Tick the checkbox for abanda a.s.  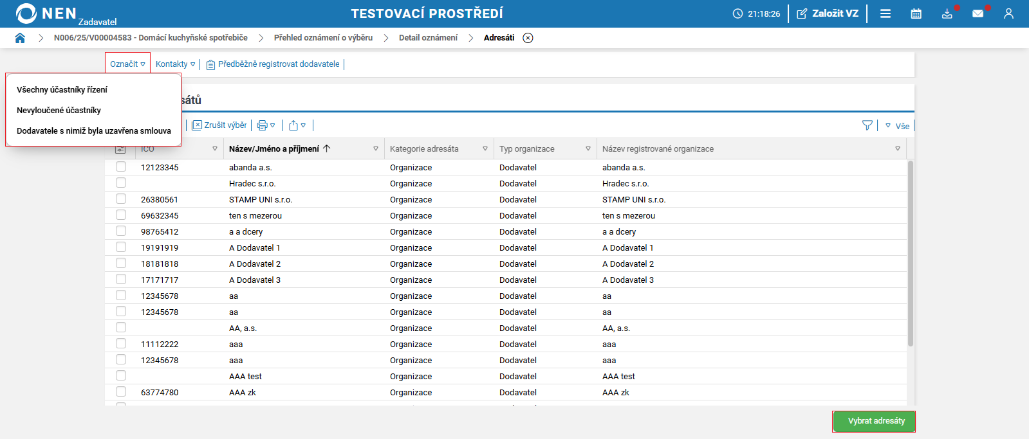click(121, 167)
